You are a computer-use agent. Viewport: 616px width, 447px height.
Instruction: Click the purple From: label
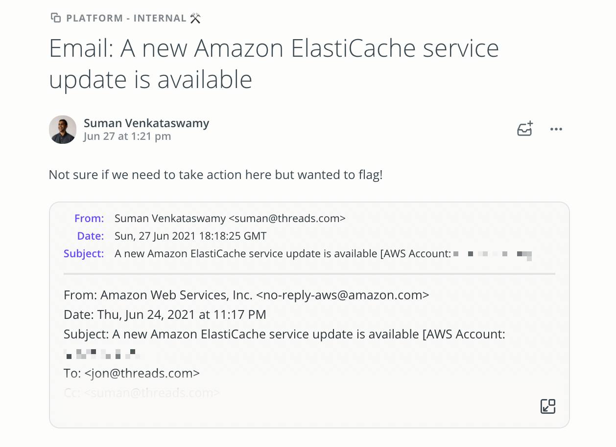pos(89,218)
